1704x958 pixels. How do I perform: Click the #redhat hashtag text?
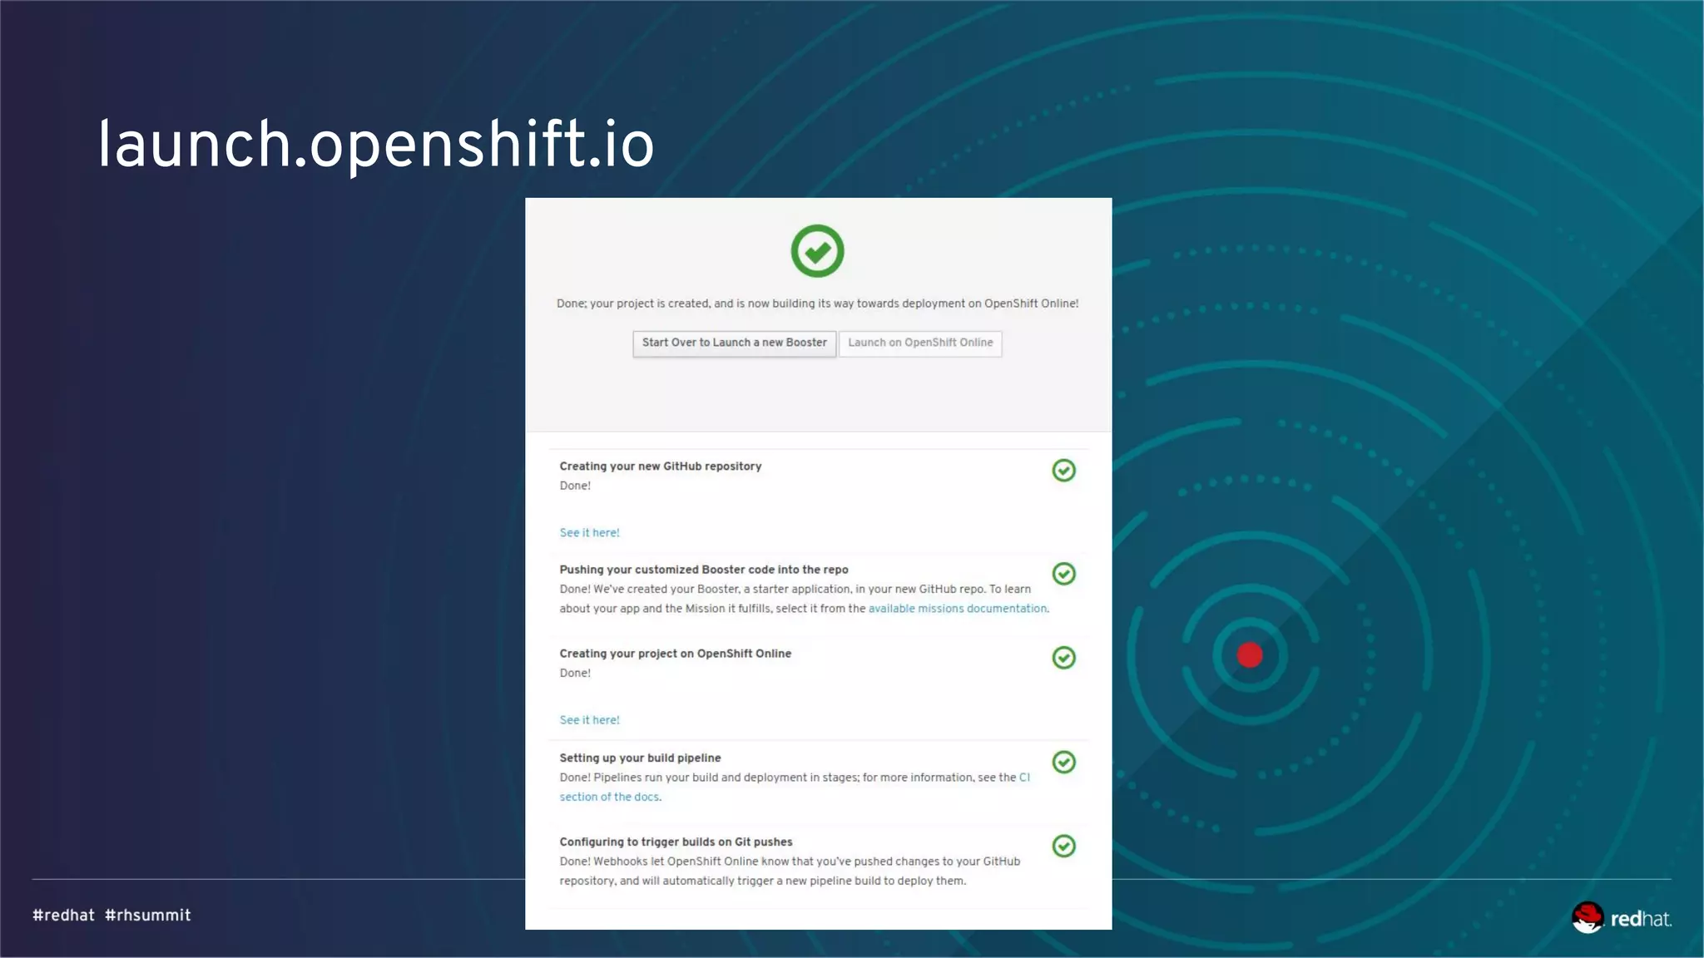pos(63,916)
